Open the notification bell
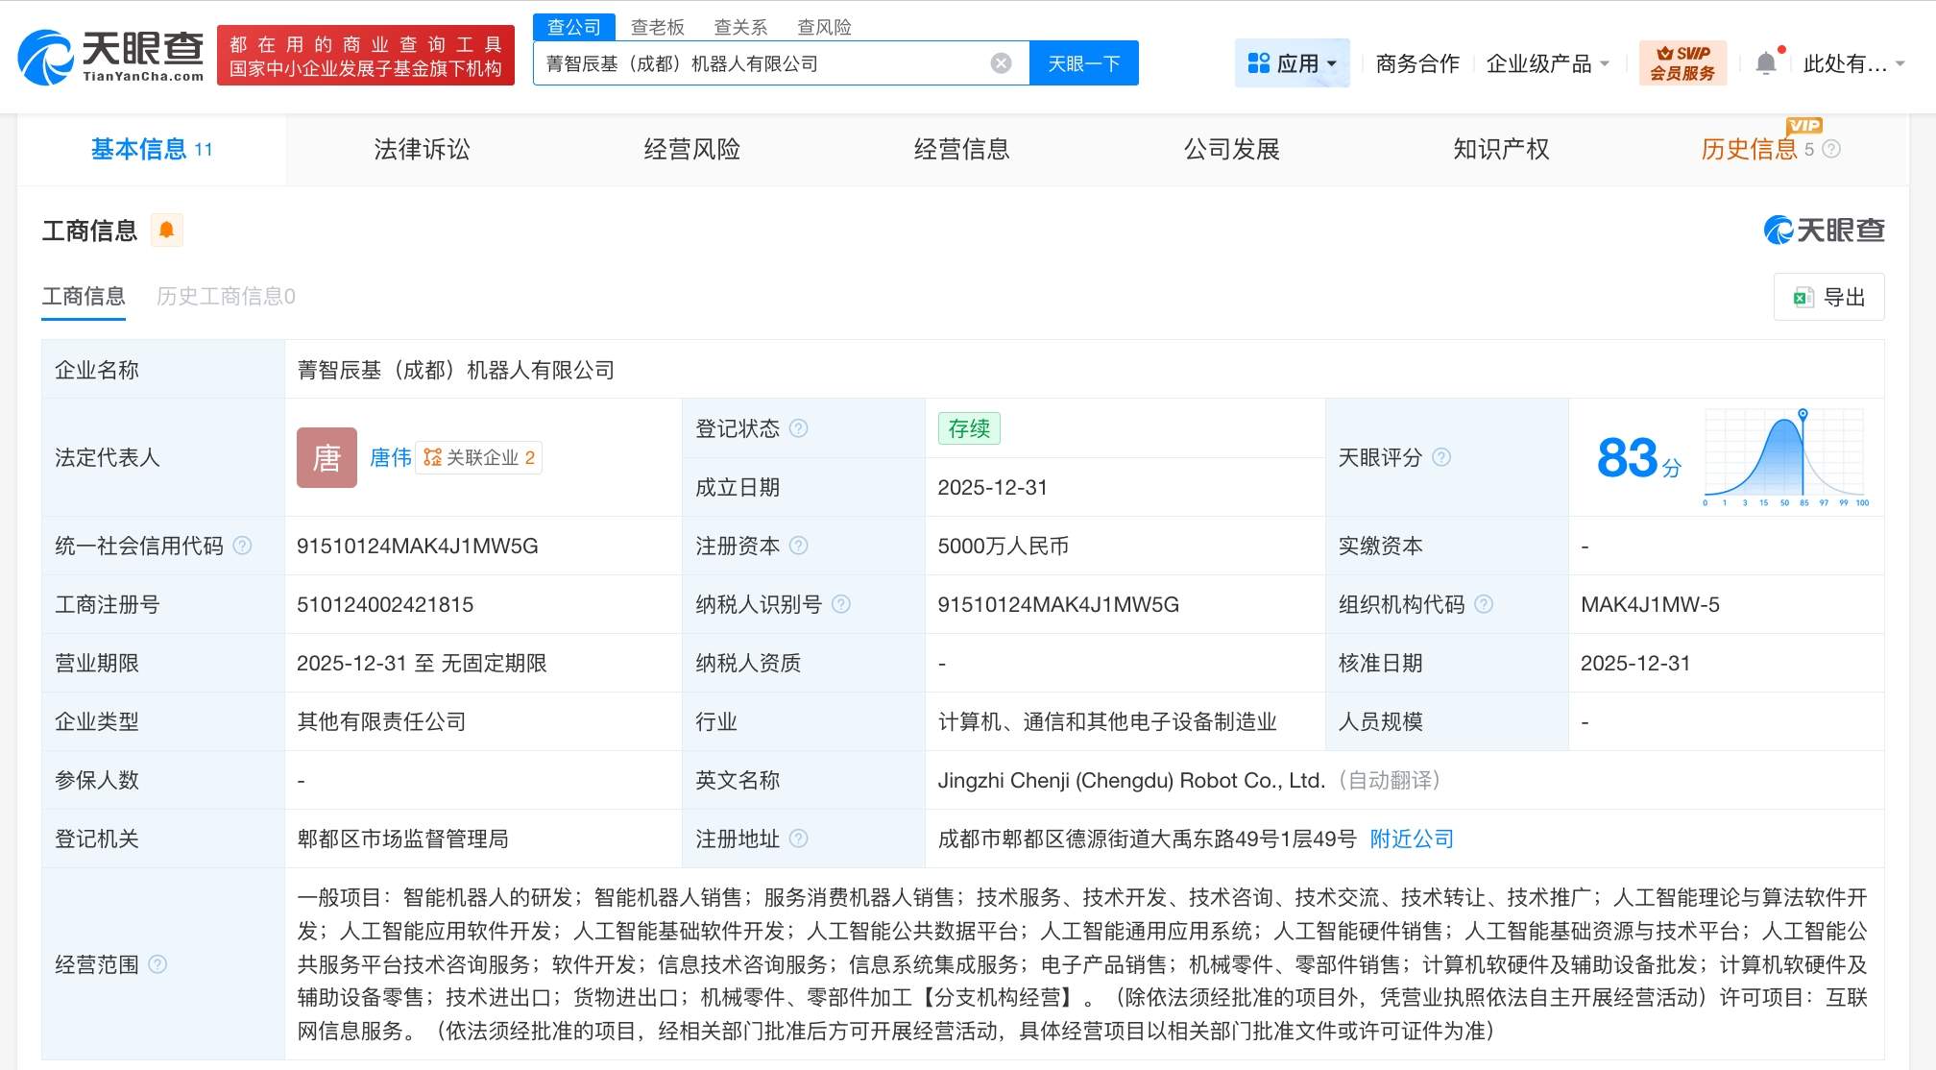This screenshot has width=1936, height=1070. pyautogui.click(x=1765, y=62)
